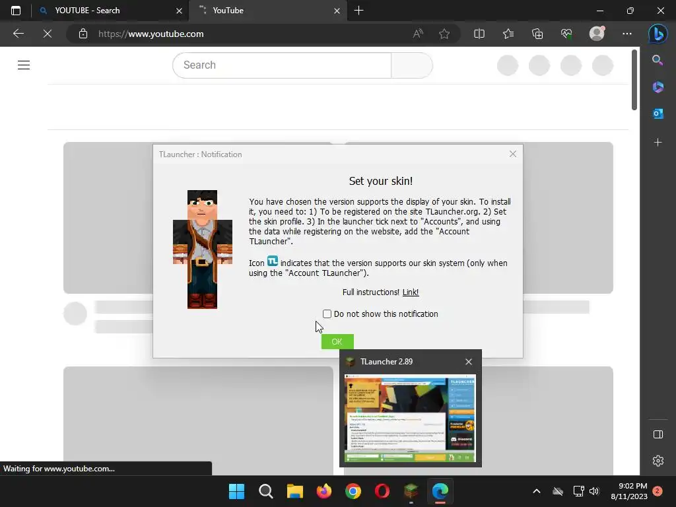
Task: Open the Windows Start menu
Action: tap(236, 491)
